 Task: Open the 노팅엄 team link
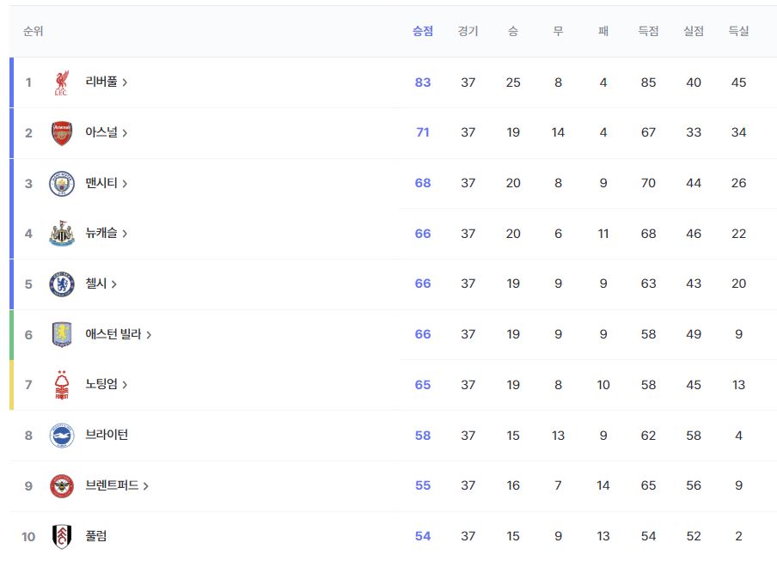101,384
